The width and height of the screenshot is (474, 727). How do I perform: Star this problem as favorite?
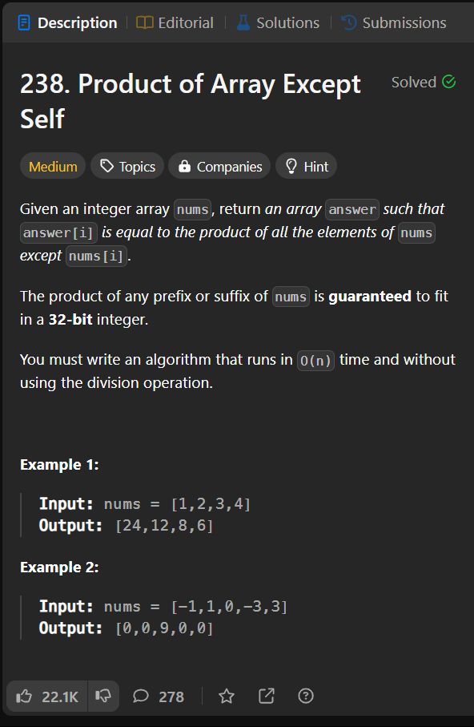point(227,696)
